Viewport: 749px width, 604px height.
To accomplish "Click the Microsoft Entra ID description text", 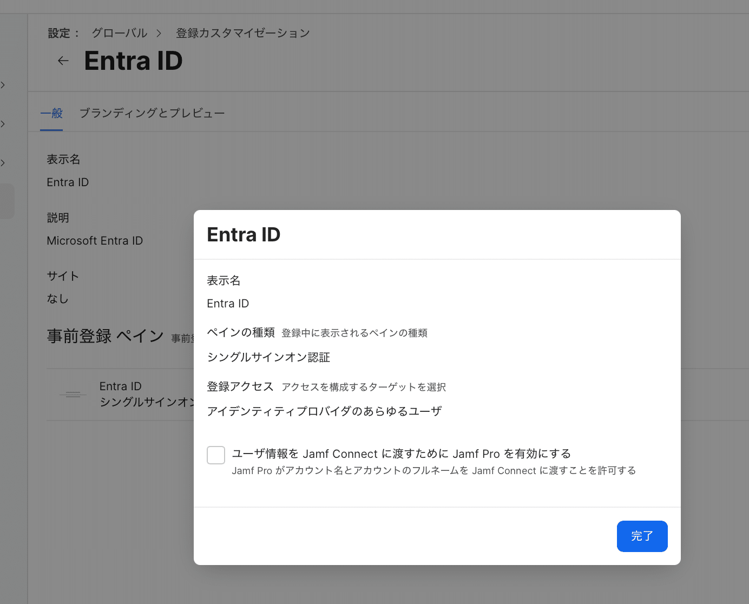I will pyautogui.click(x=95, y=241).
